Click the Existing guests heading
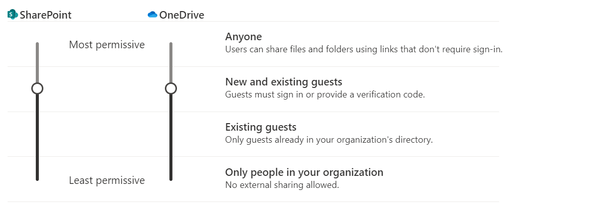601x203 pixels. tap(261, 127)
